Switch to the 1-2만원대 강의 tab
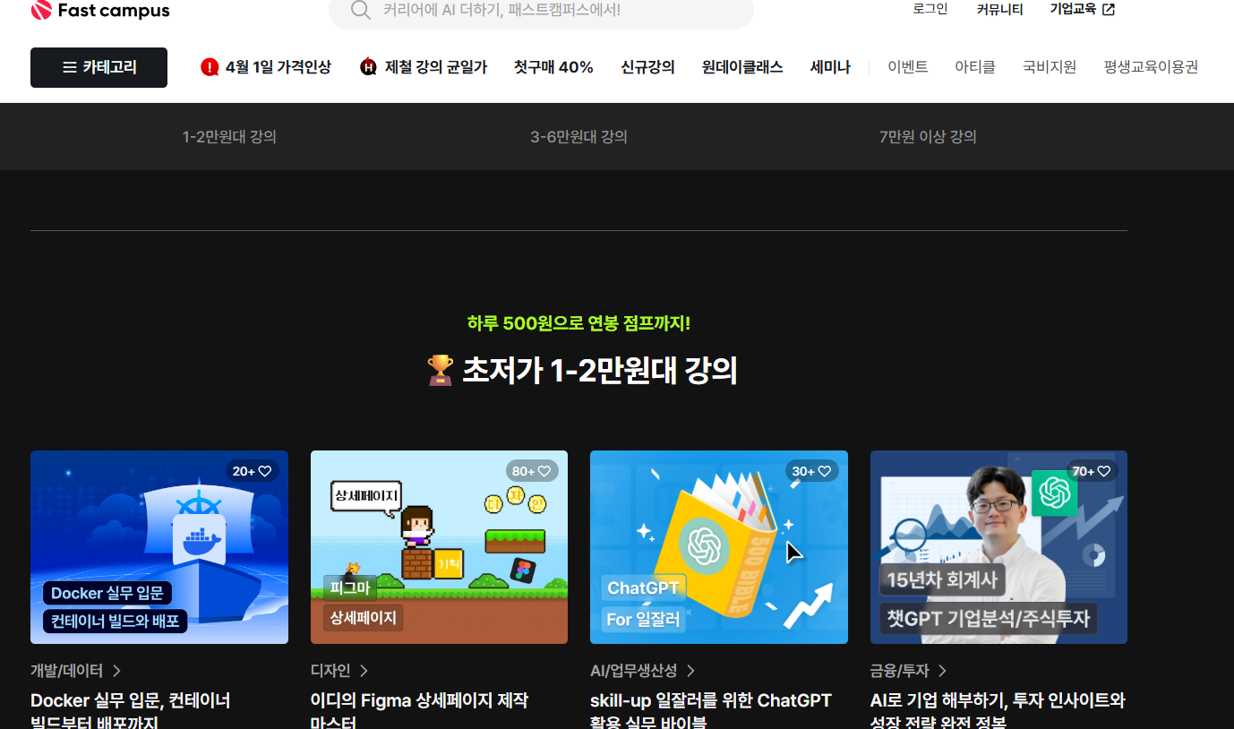 [x=229, y=137]
